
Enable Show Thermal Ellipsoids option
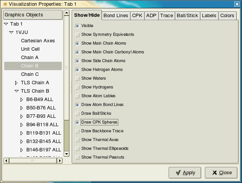click(x=77, y=149)
